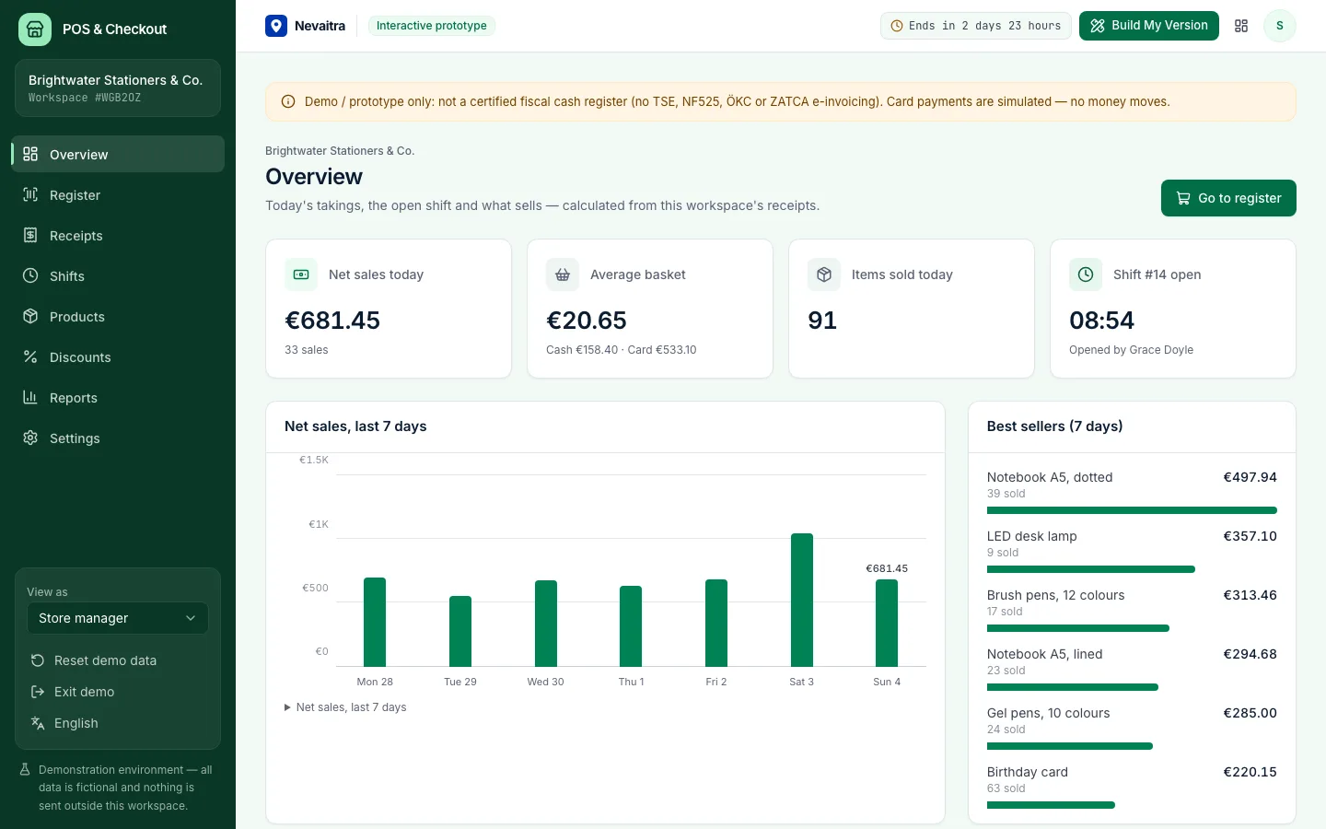The image size is (1326, 829).
Task: Expand the Net sales, last 7 days disclosure
Action: coord(345,707)
